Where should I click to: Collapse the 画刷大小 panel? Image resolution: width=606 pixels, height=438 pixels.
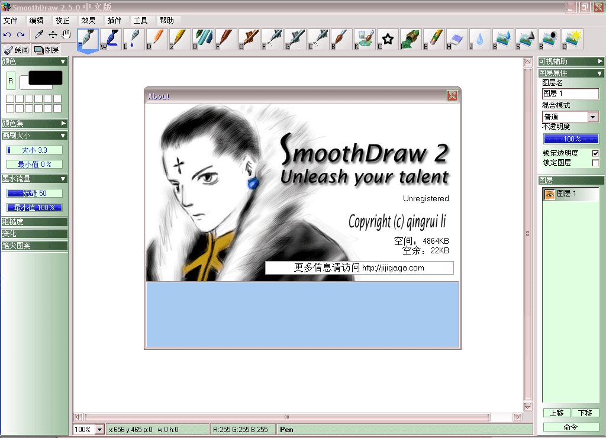click(63, 136)
